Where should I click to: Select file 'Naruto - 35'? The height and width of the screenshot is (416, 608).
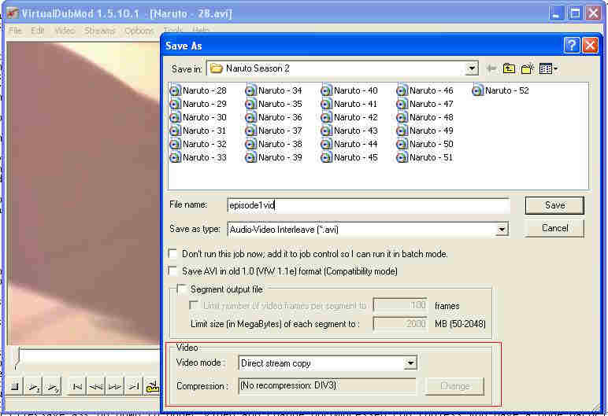(x=274, y=104)
